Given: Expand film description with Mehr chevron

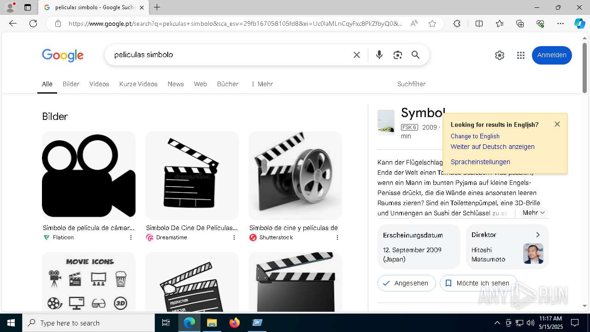Looking at the screenshot, I should tap(534, 213).
